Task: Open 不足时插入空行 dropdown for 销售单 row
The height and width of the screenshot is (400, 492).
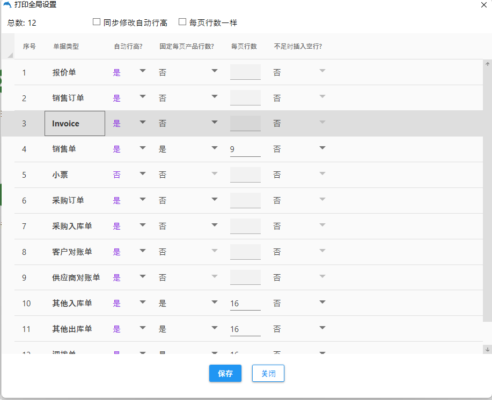Action: click(322, 148)
